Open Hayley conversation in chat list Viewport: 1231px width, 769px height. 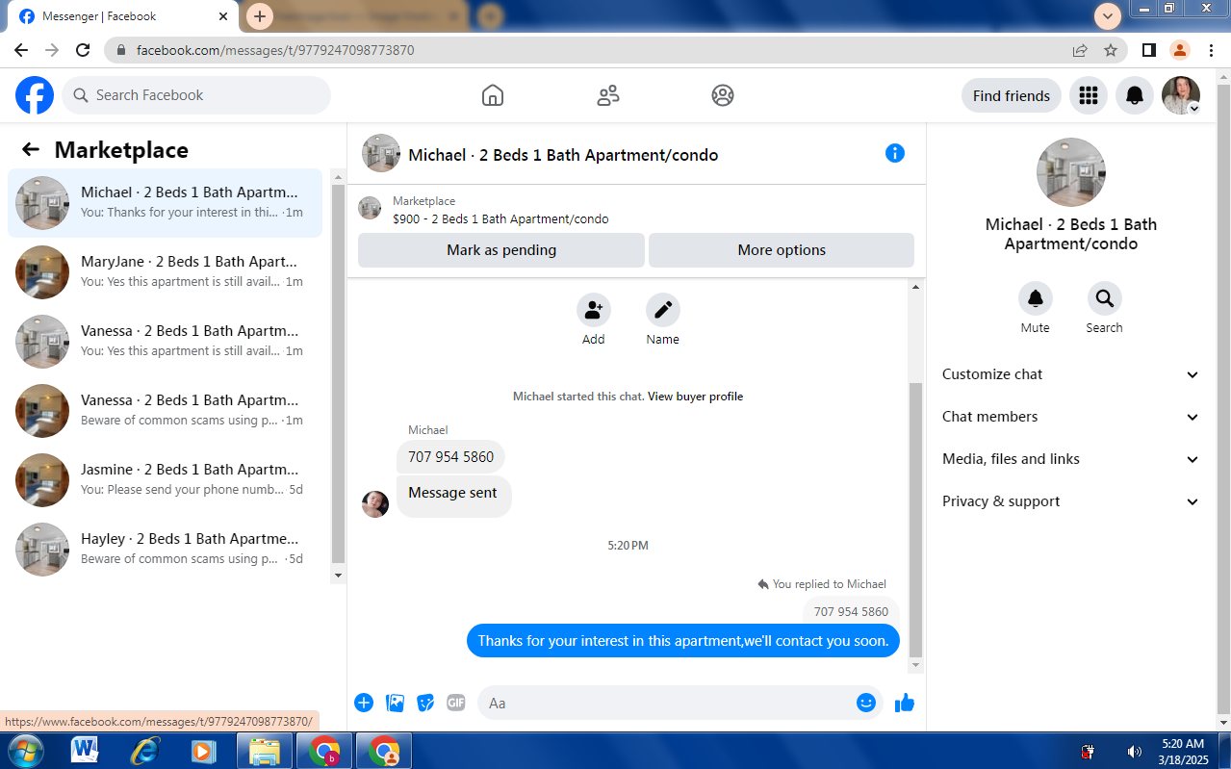165,550
